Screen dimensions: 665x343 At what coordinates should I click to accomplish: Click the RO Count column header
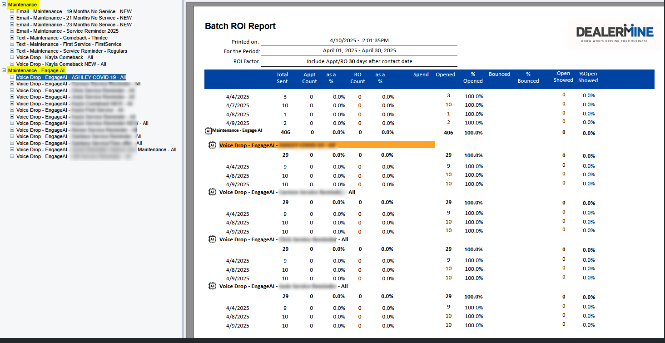coord(357,78)
